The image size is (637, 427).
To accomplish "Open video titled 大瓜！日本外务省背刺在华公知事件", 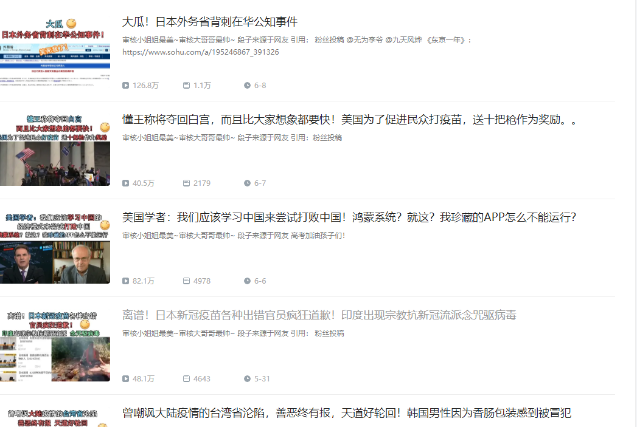I will click(x=210, y=22).
